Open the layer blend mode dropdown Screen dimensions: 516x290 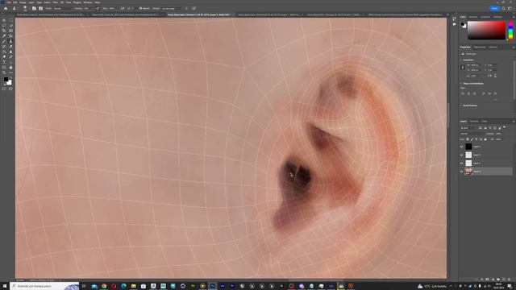tap(472, 134)
